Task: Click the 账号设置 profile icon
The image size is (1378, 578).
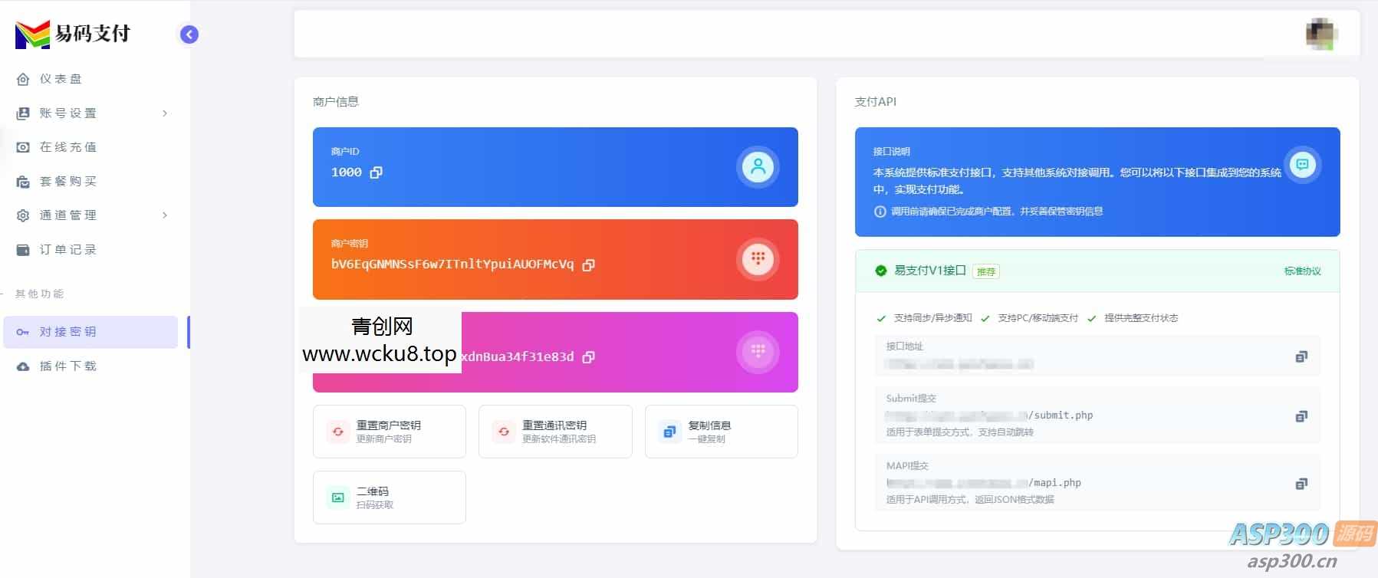Action: tap(23, 113)
